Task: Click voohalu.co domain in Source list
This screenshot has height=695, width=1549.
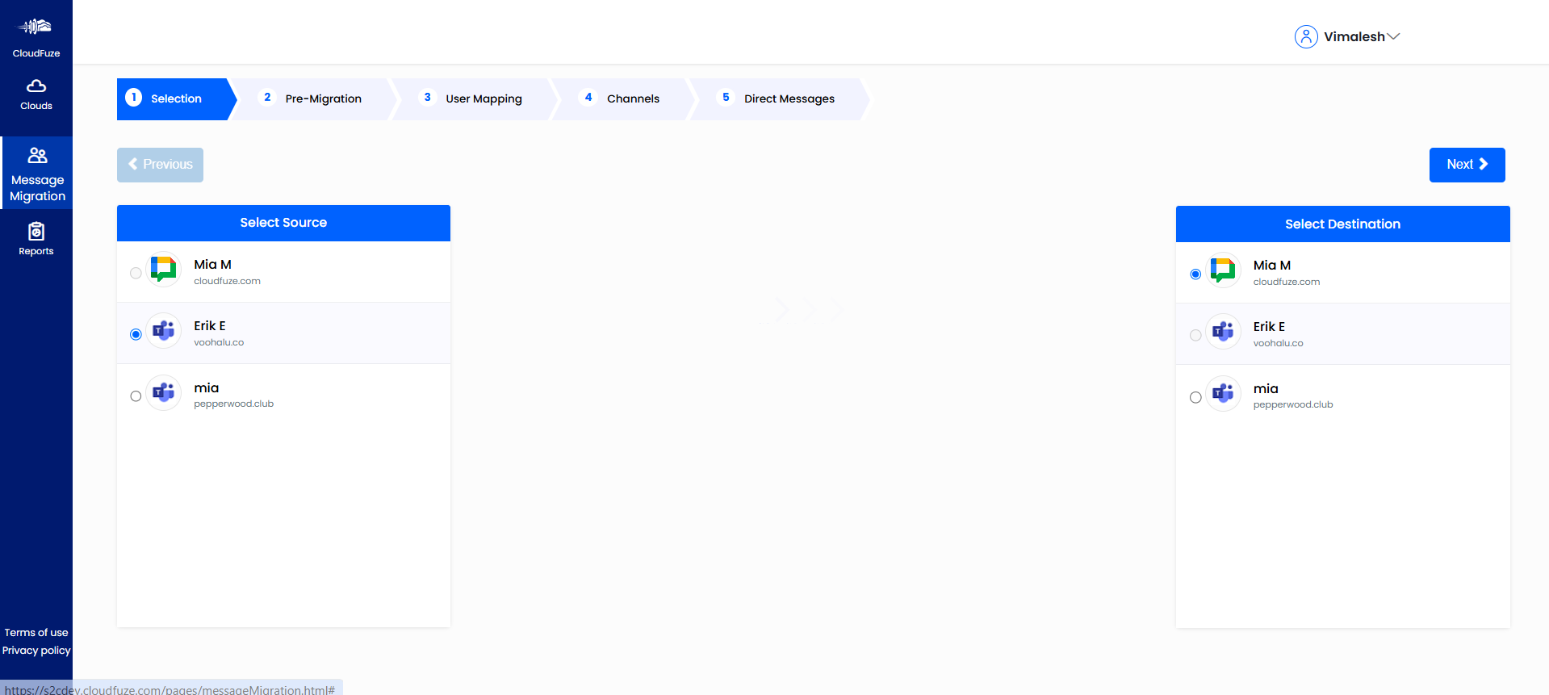Action: [x=219, y=343]
